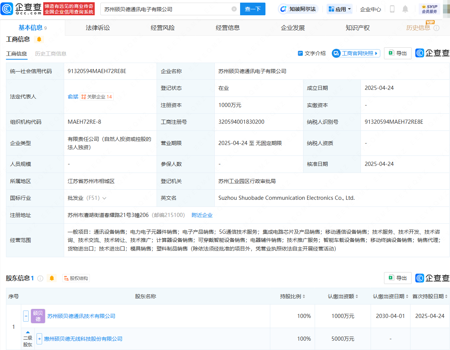This screenshot has height=350, width=450.
Task: Switch to the 知识产权 tab
Action: 358,28
